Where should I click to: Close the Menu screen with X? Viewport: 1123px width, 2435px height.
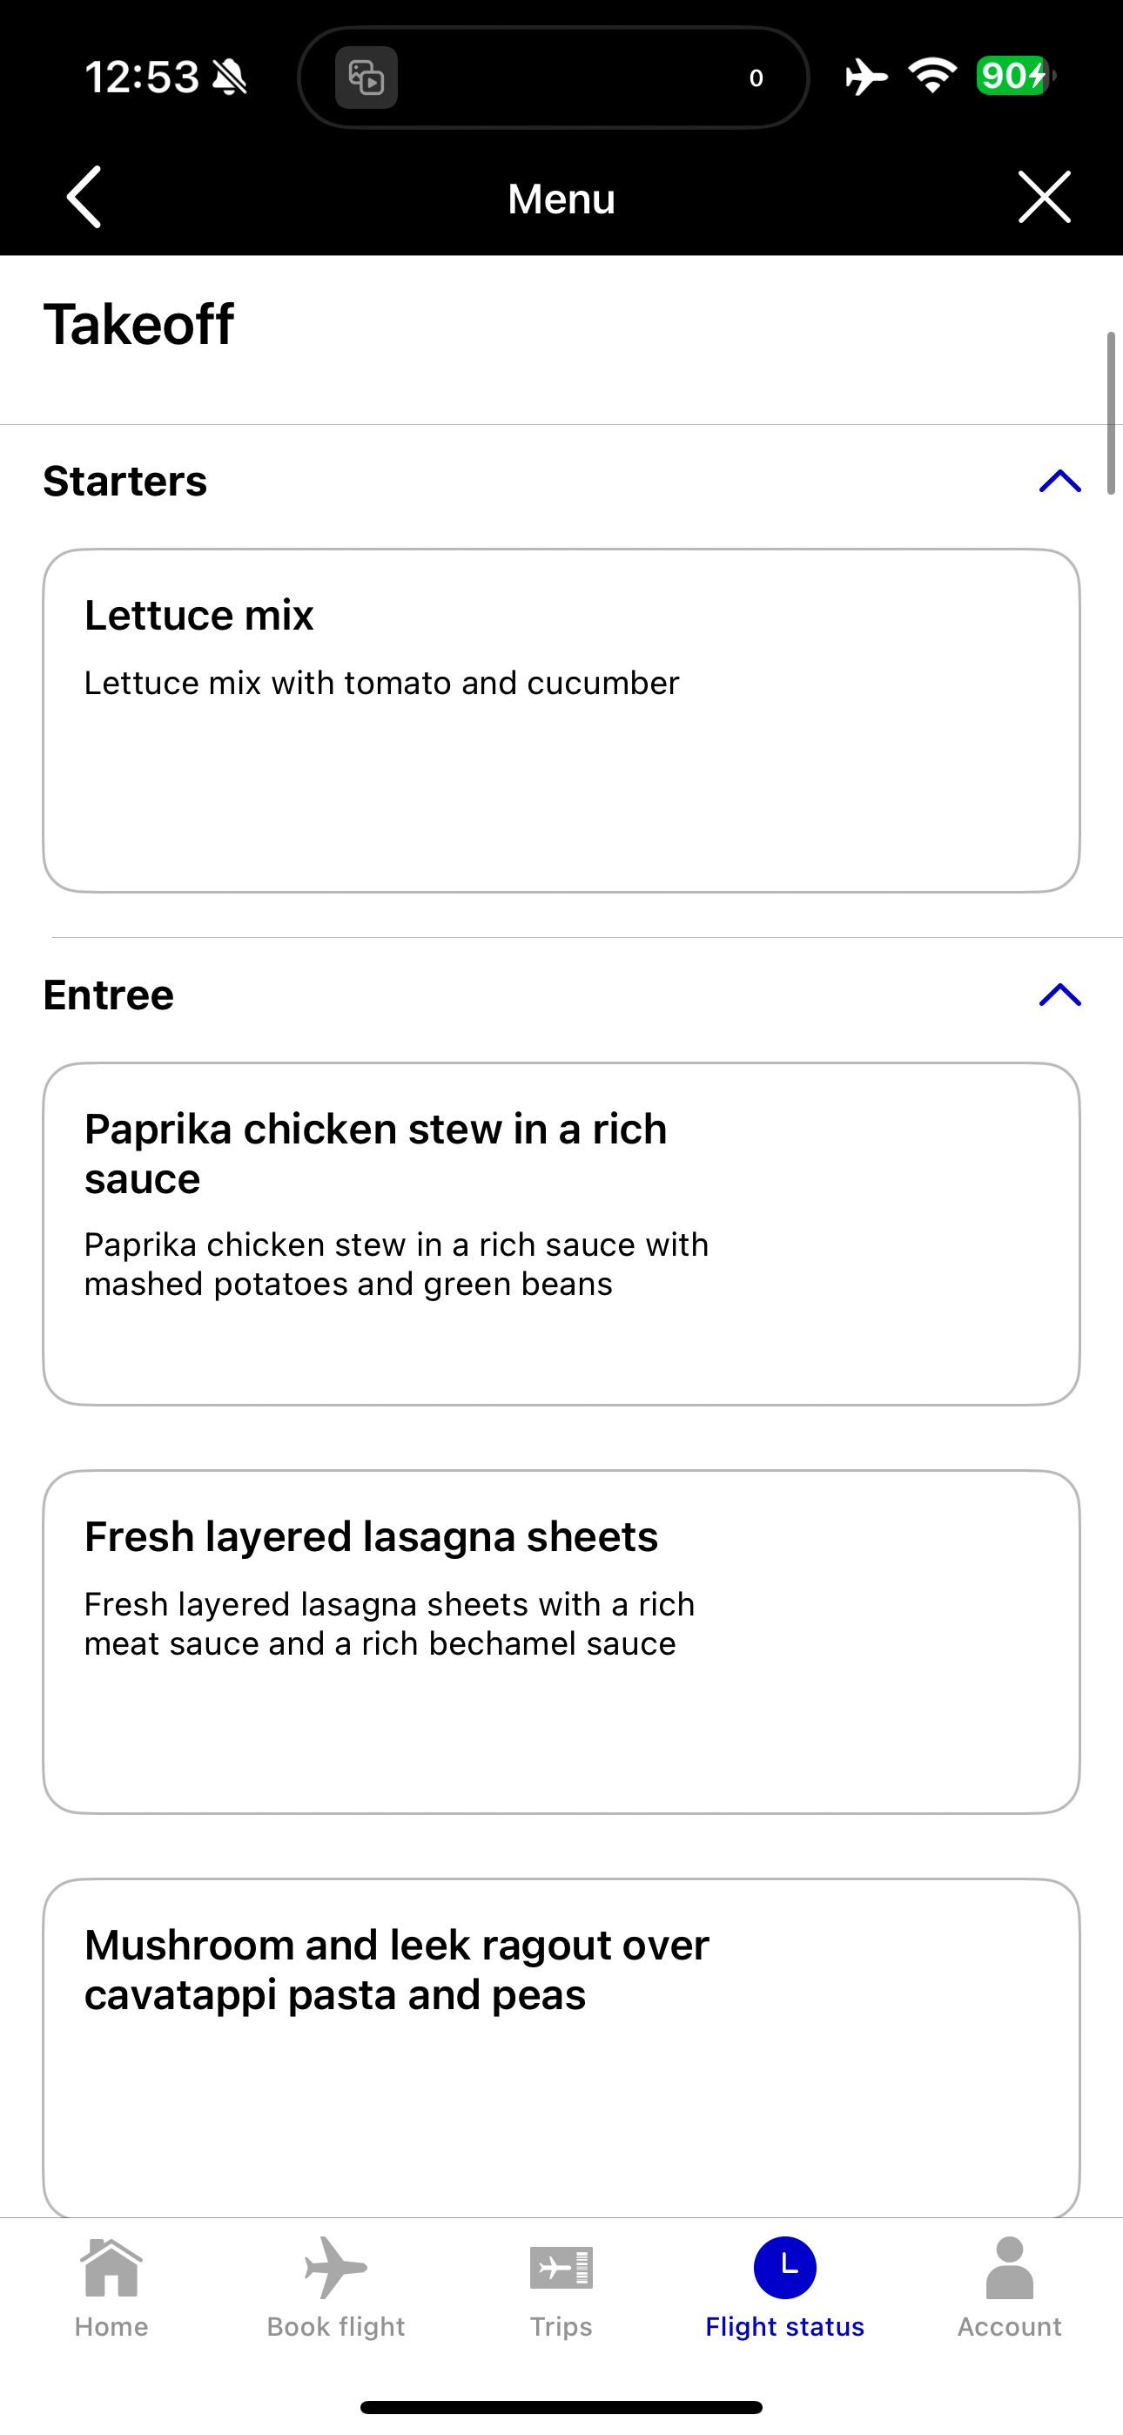(x=1044, y=198)
